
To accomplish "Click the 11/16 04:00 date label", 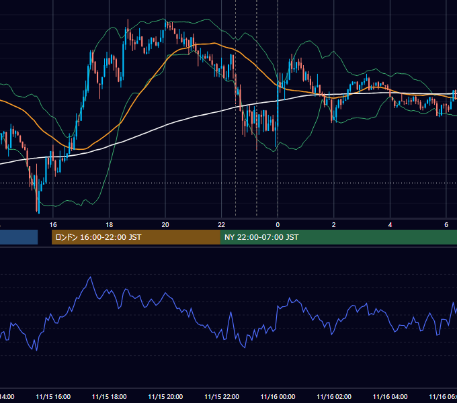I will (x=390, y=396).
